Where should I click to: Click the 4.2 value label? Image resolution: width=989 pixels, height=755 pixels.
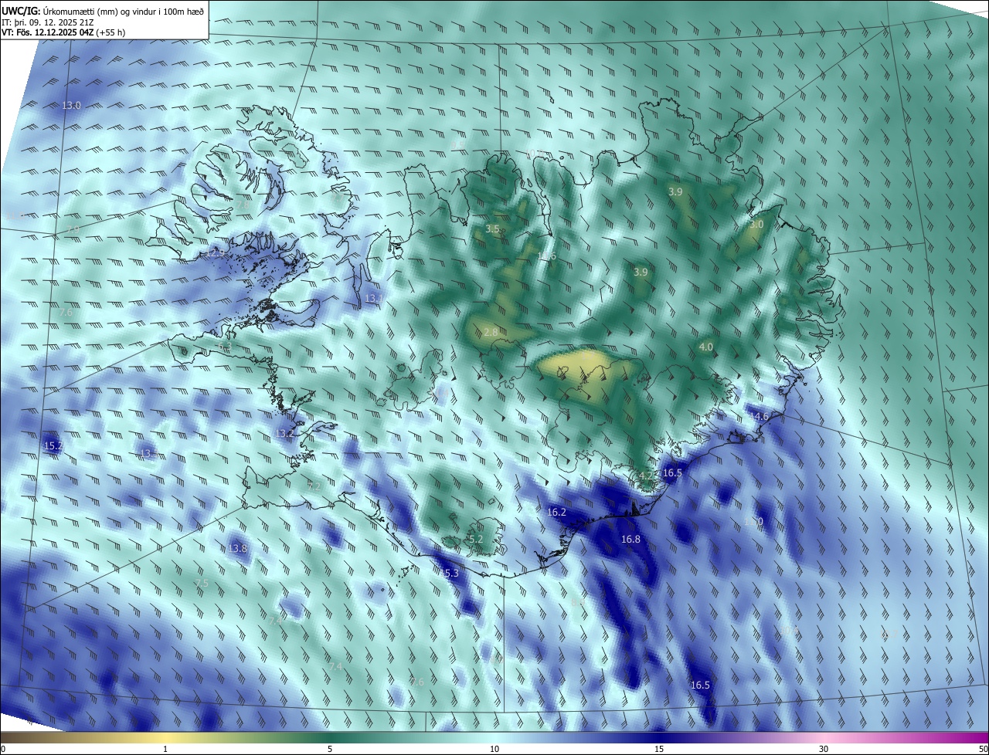click(645, 475)
